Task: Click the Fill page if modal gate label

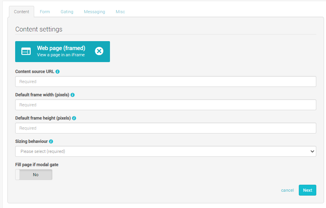Action: click(37, 165)
